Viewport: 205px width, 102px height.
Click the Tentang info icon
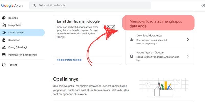click(4, 65)
